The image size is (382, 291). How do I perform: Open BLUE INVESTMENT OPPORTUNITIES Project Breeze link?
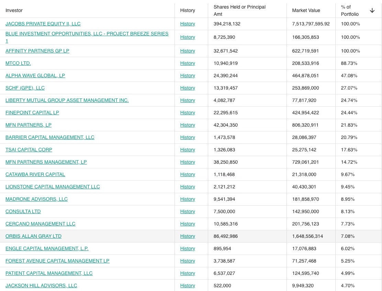[x=87, y=37]
